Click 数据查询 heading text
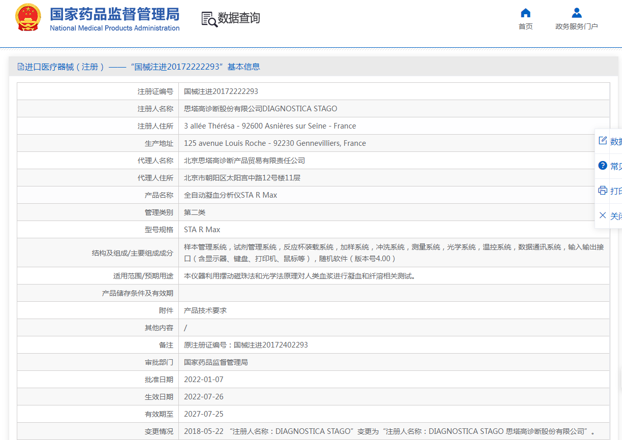Viewport: 622px width, 440px height. pyautogui.click(x=239, y=18)
